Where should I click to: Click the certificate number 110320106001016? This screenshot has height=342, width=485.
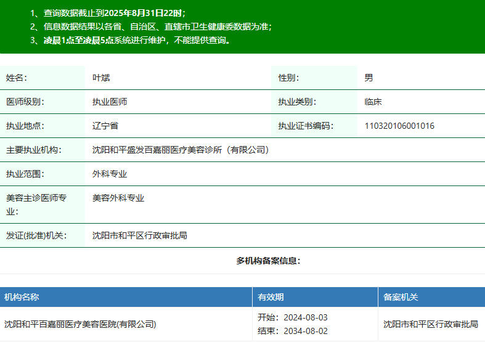(399, 126)
